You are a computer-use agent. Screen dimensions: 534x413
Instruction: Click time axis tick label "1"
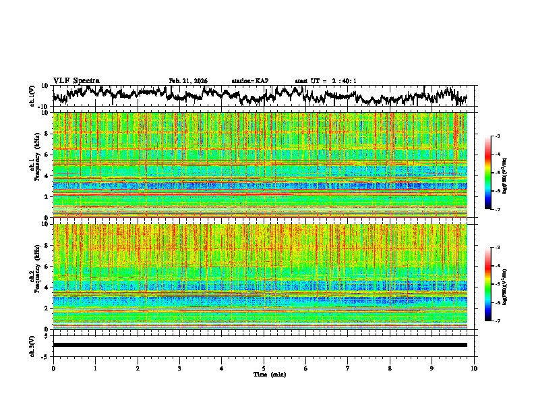click(x=95, y=368)
